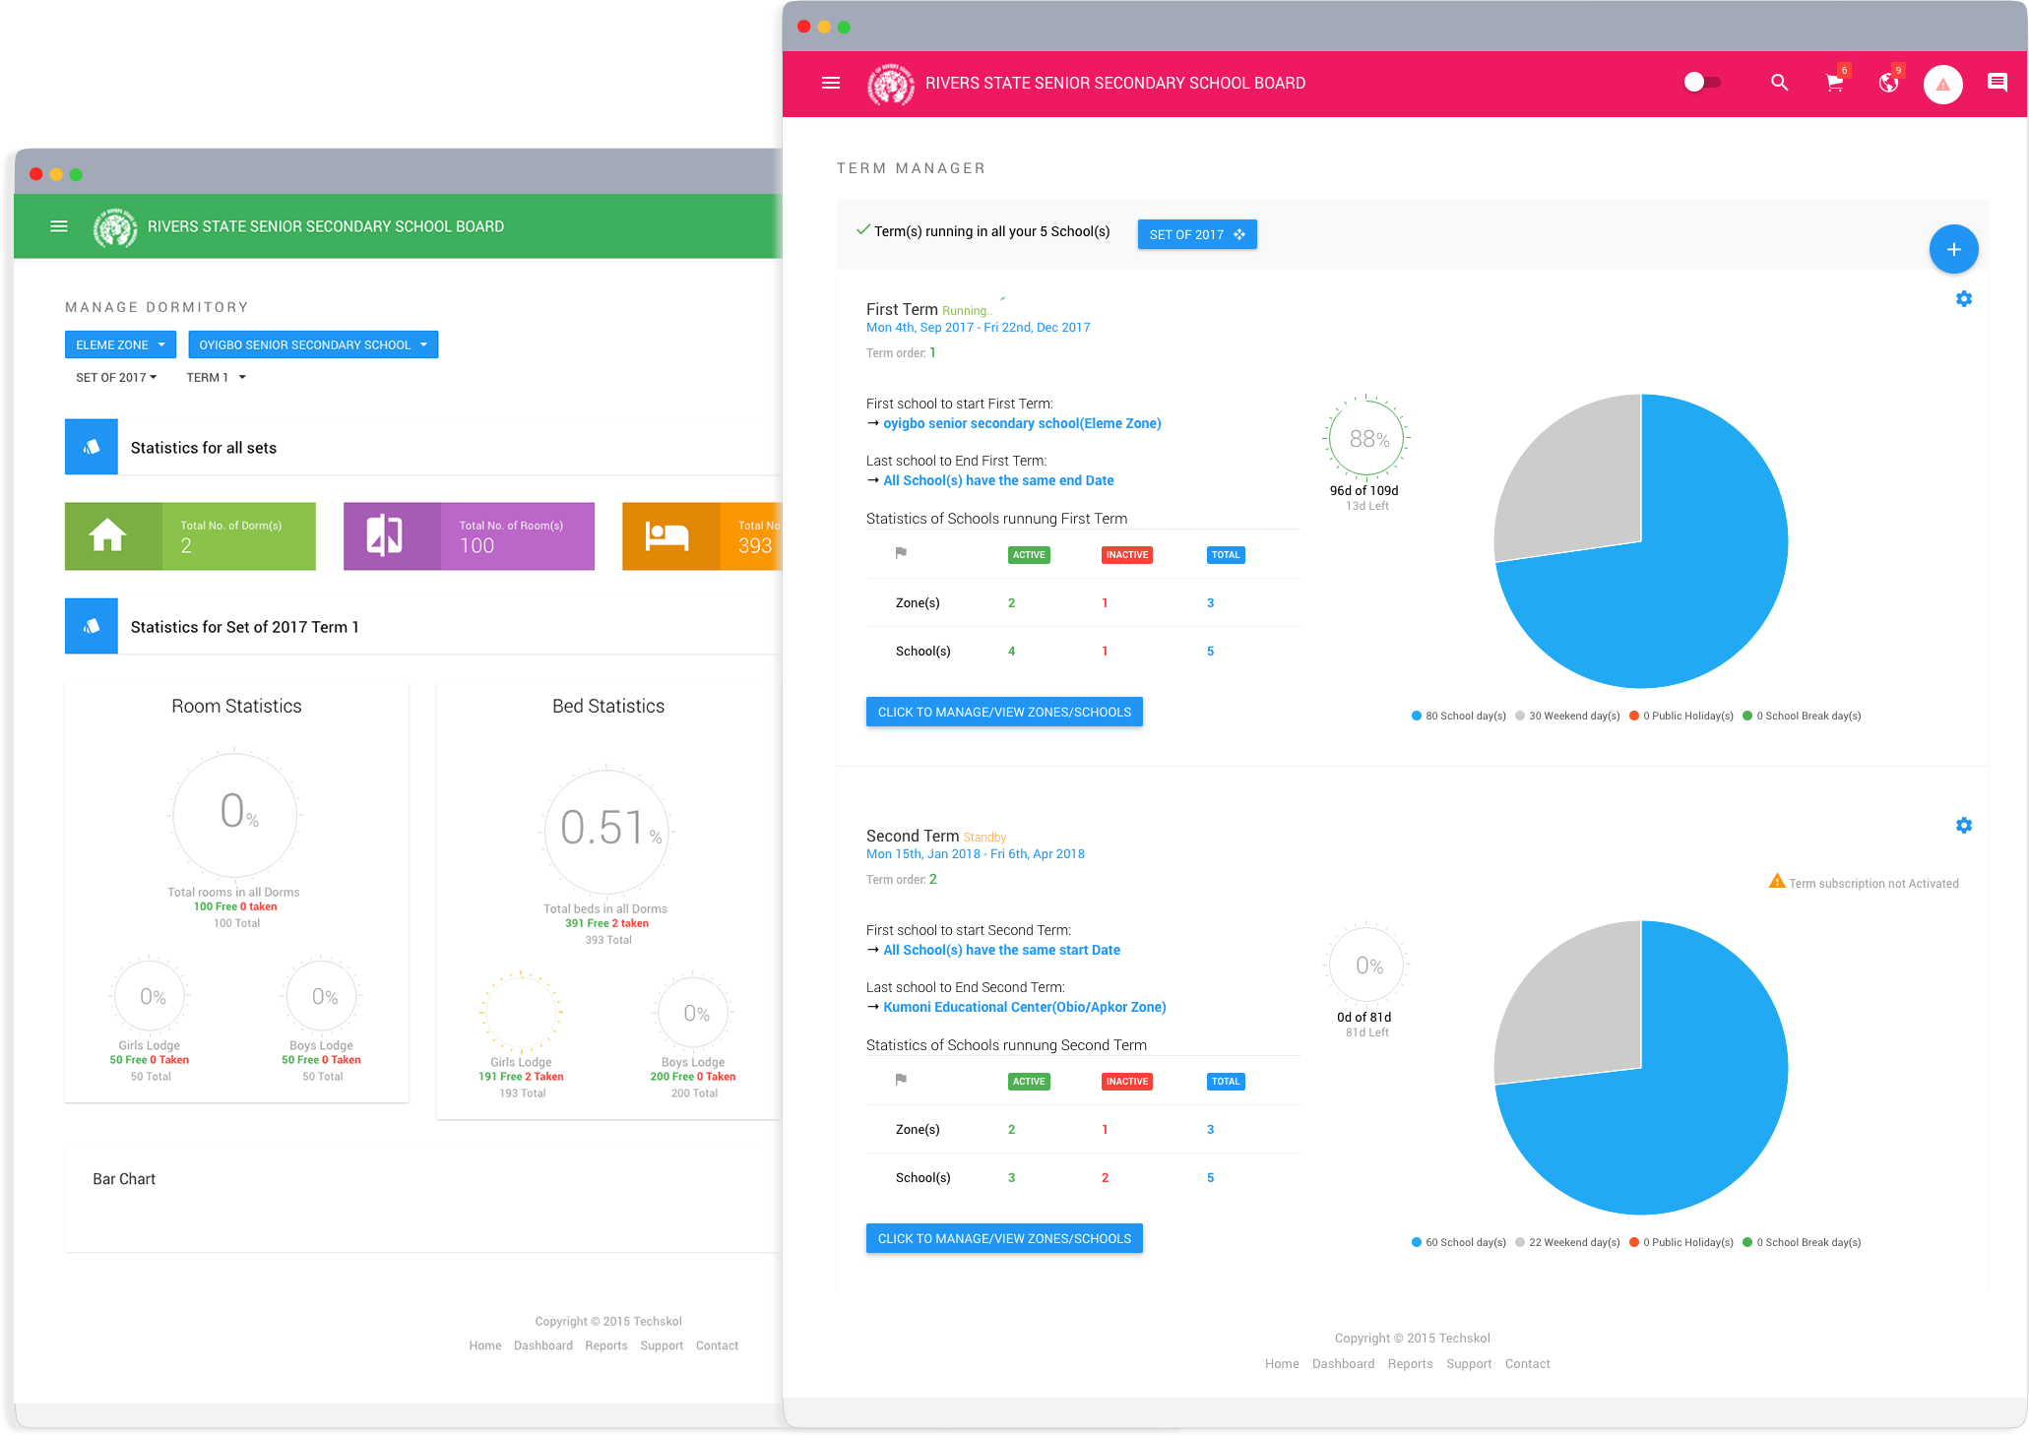
Task: Click the school board logo in green header
Action: 114,227
